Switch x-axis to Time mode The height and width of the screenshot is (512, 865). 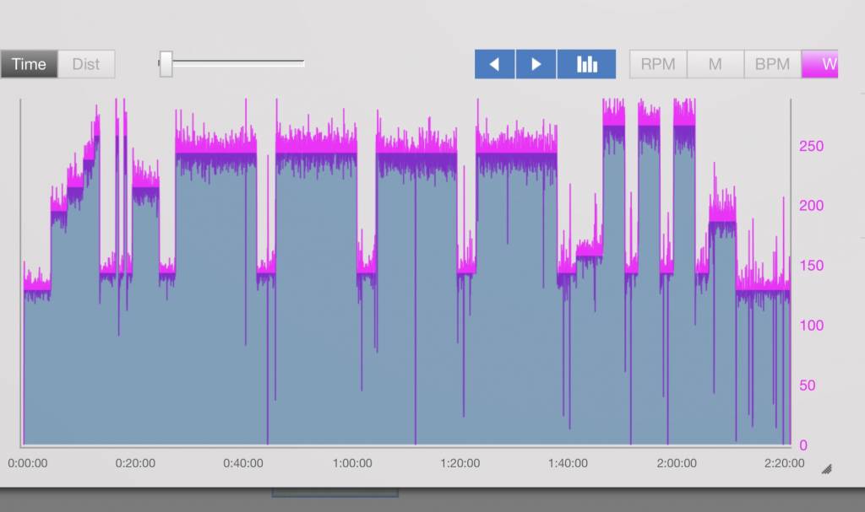click(x=29, y=64)
